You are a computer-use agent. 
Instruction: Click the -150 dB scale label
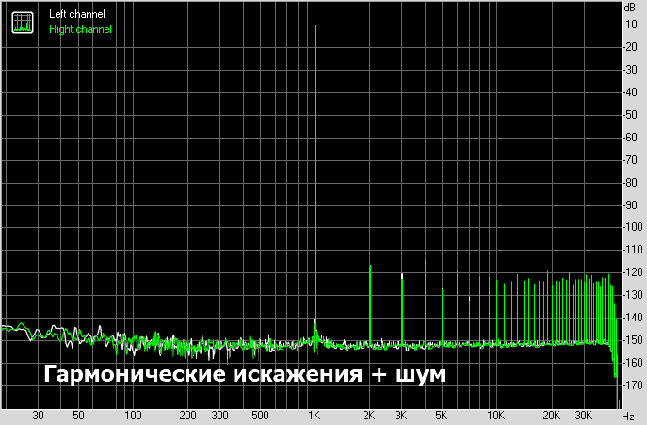pyautogui.click(x=633, y=340)
